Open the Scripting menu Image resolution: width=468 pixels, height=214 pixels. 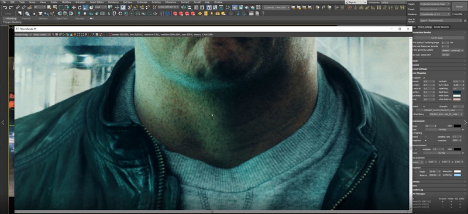tap(156, 2)
